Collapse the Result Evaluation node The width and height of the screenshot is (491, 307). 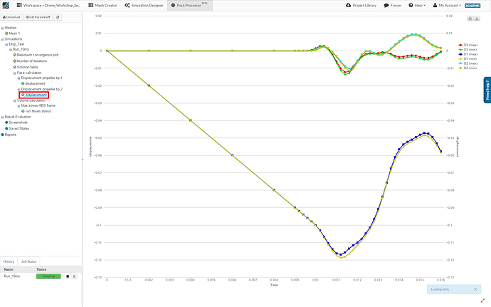click(2, 117)
